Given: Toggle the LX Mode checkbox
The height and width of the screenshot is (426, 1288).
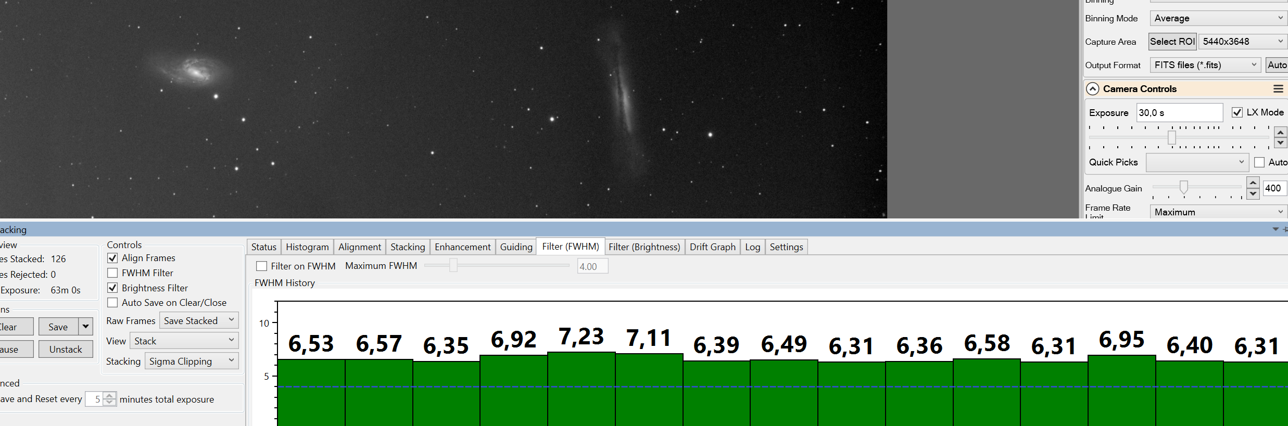Looking at the screenshot, I should [x=1237, y=112].
